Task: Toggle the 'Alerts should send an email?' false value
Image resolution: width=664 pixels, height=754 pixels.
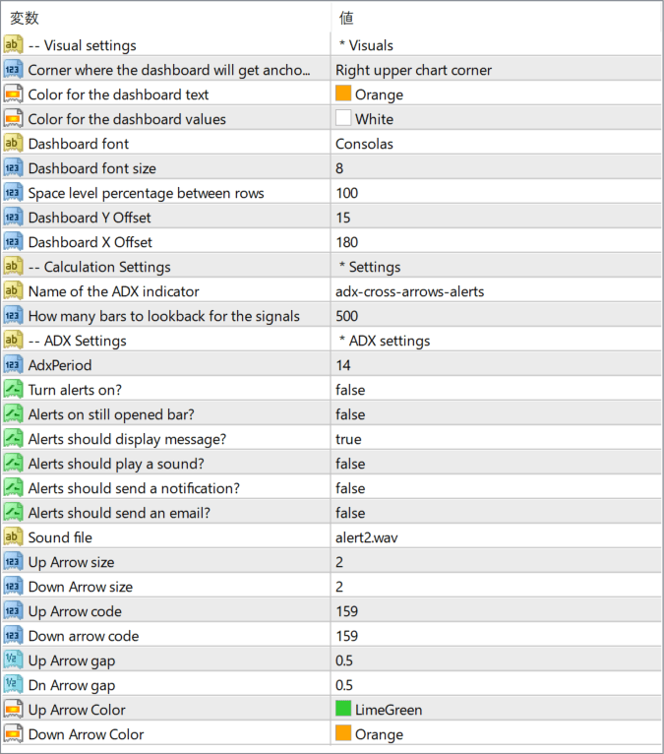Action: point(350,513)
